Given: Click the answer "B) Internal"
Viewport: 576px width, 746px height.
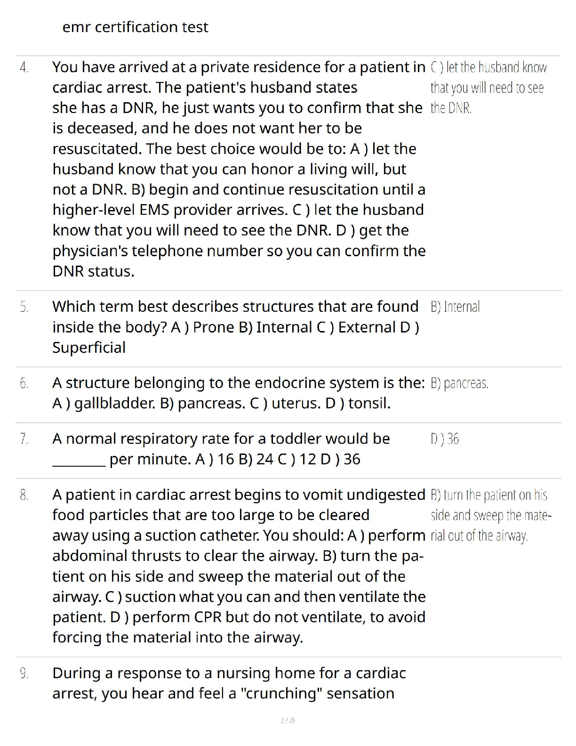Looking at the screenshot, I should pyautogui.click(x=455, y=307).
